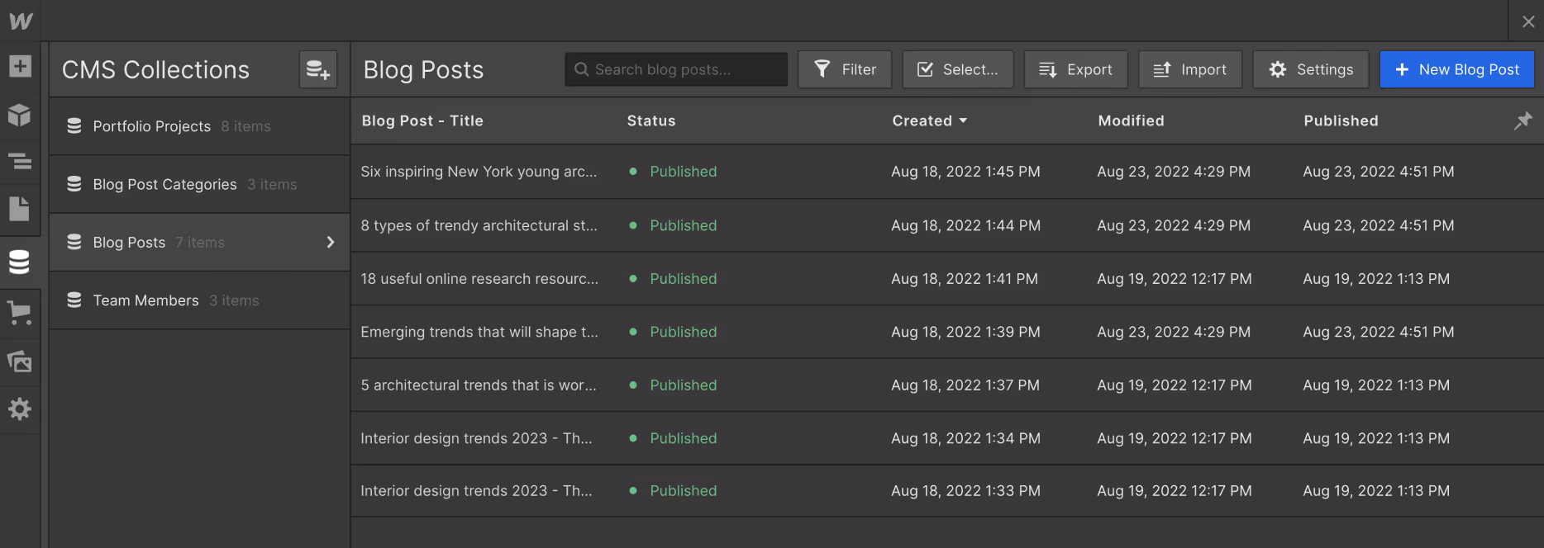
Task: Click the New Blog Post button
Action: pyautogui.click(x=1457, y=69)
